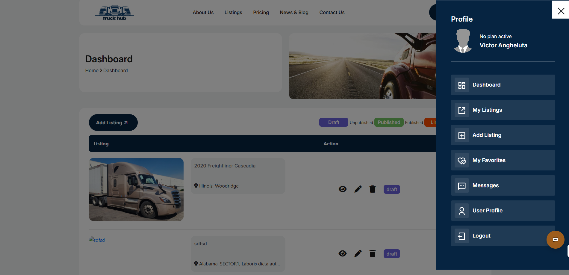Open User Profile settings
This screenshot has height=275, width=569.
[x=503, y=211]
